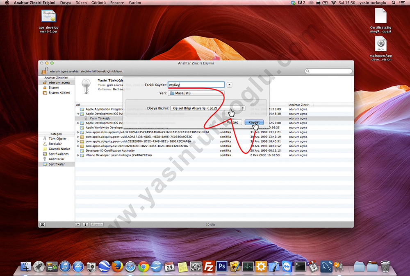Show info for selected item (i button)
This screenshot has width=410, height=276.
coord(86,224)
